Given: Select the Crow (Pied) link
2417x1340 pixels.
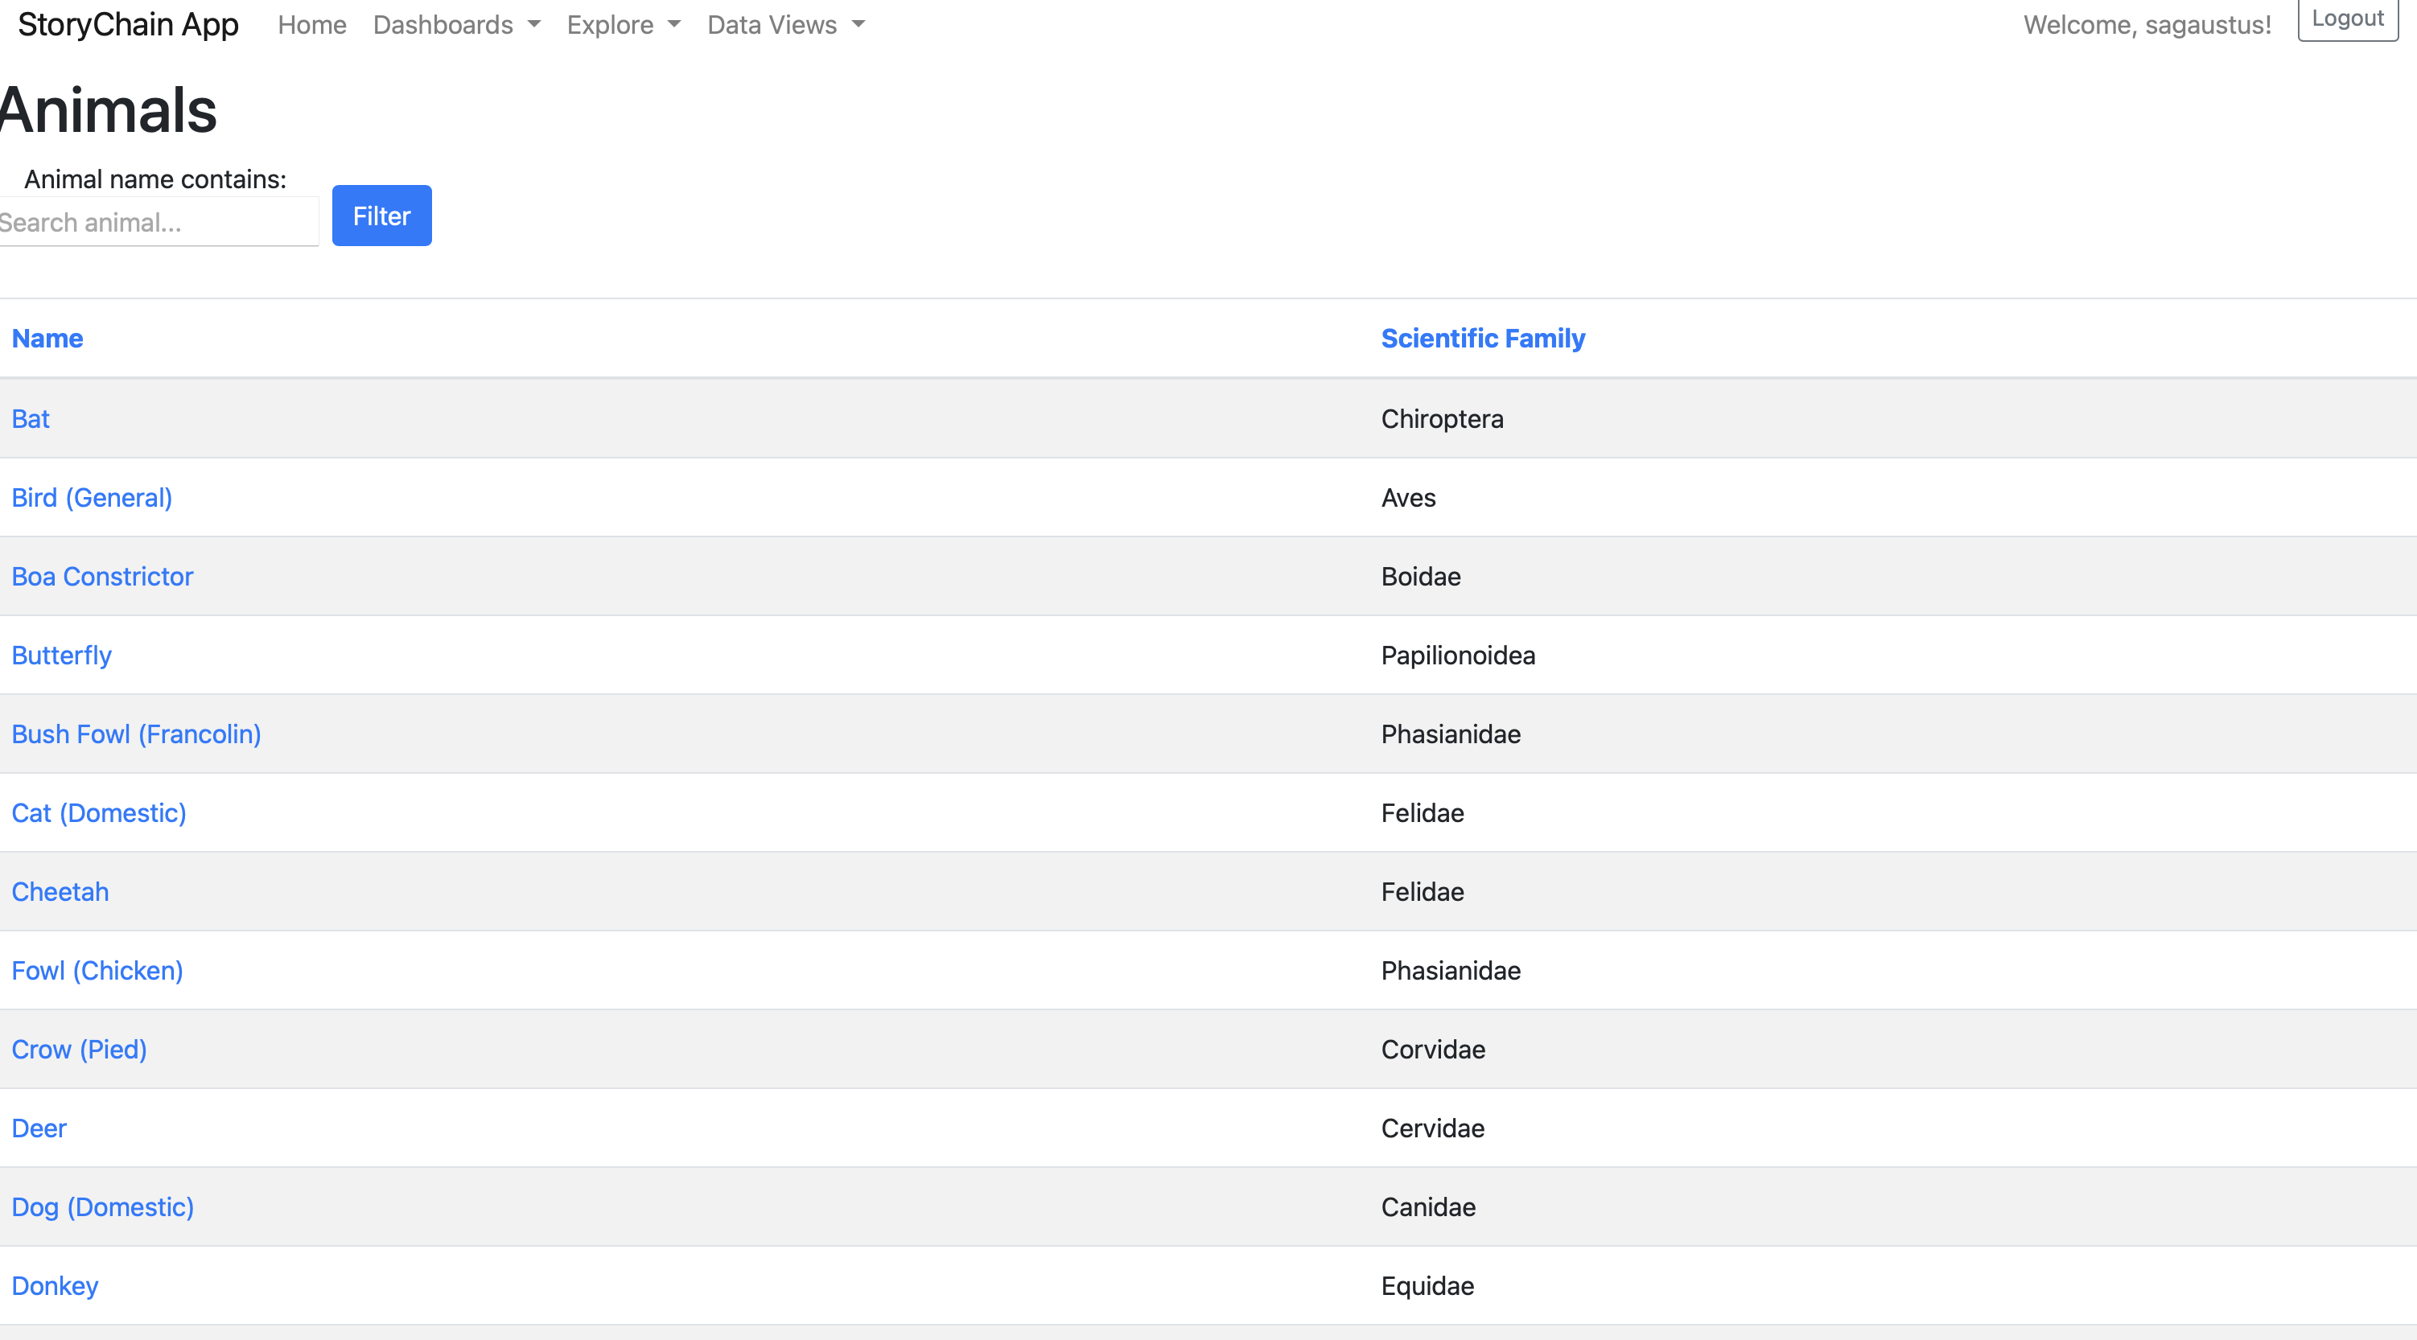Looking at the screenshot, I should pos(79,1050).
